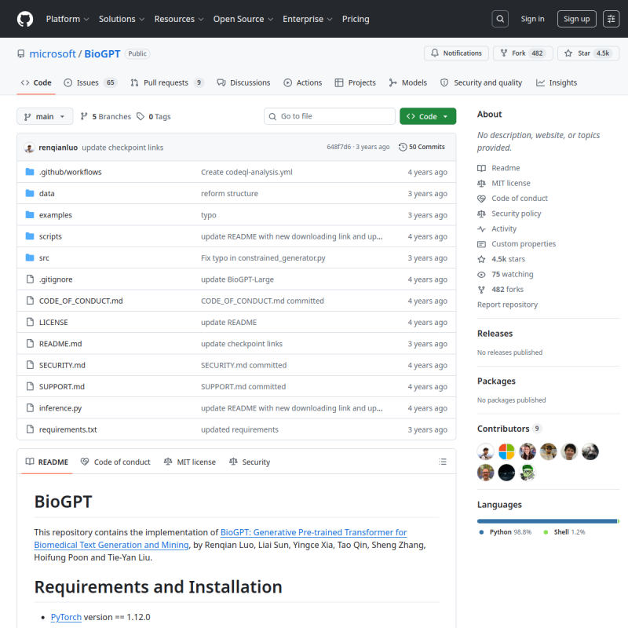View 0 Tags list

(154, 116)
